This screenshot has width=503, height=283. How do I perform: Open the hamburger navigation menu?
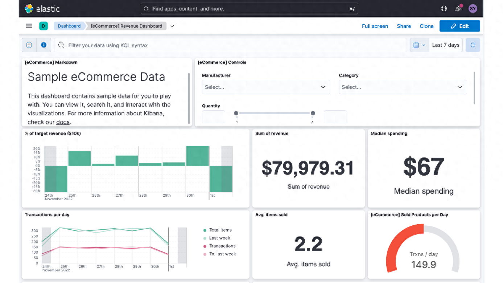click(x=29, y=26)
